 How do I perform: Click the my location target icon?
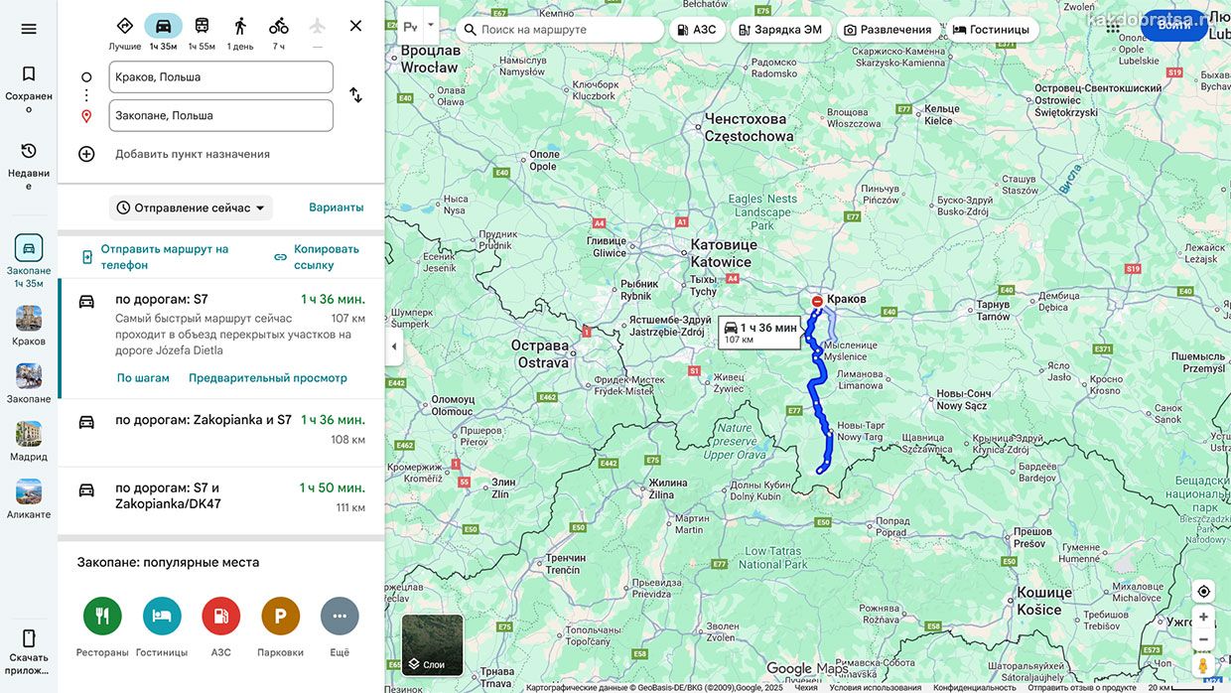click(1203, 591)
